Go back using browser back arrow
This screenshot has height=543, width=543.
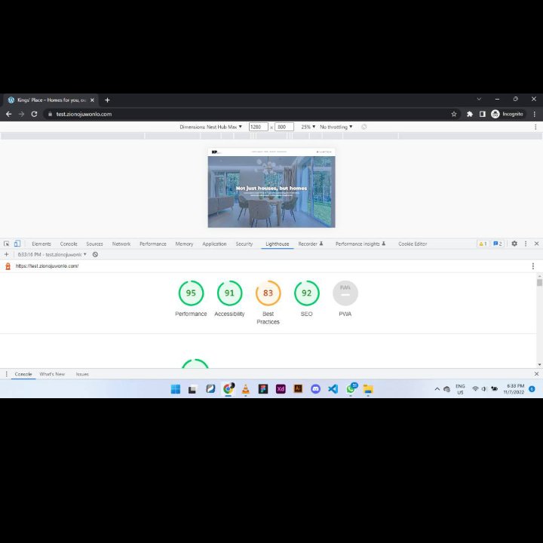(8, 114)
